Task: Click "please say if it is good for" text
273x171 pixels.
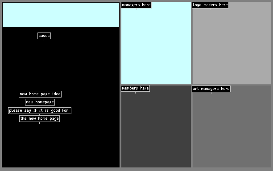Action: (x=40, y=110)
